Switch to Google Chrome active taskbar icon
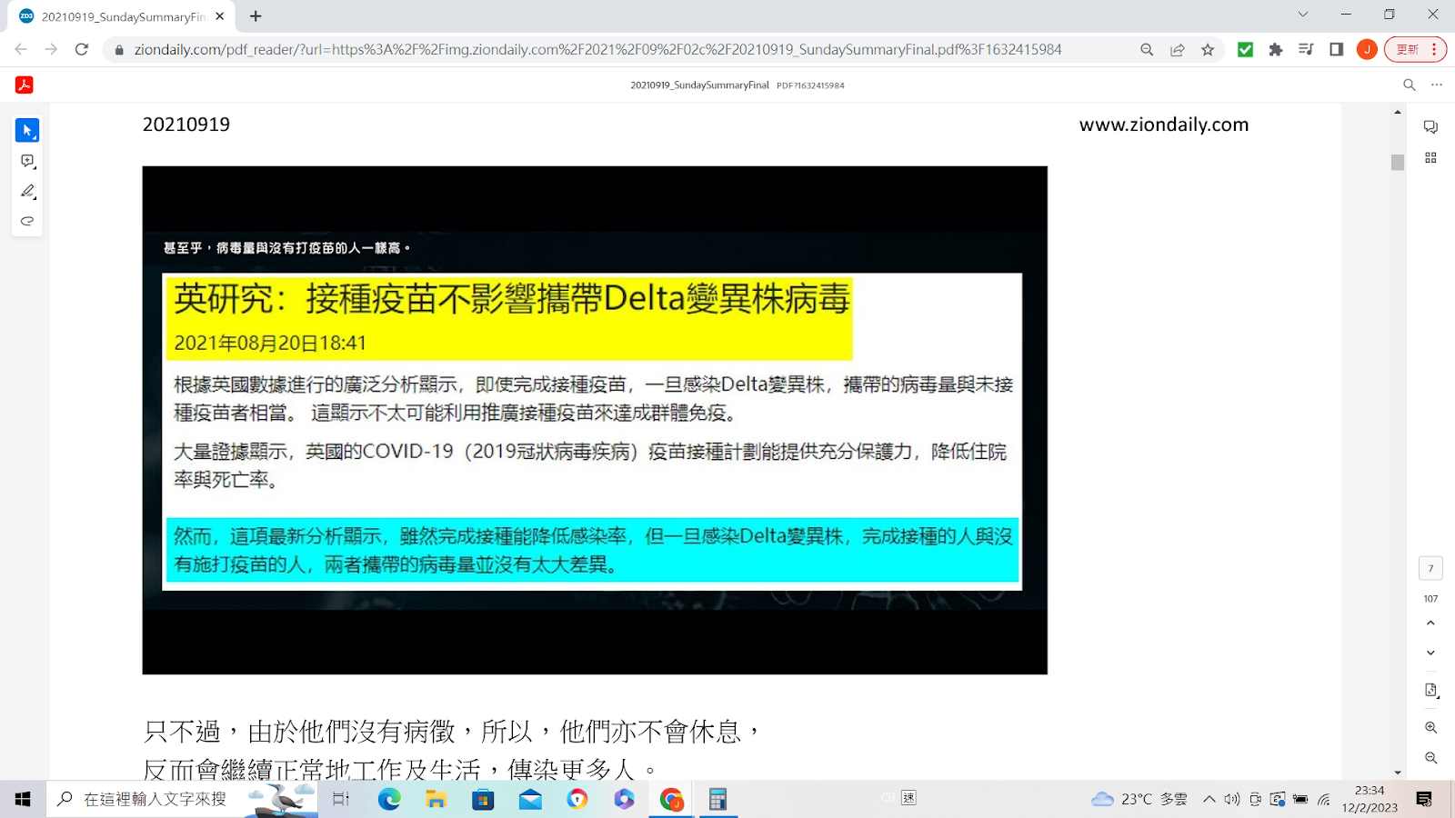The image size is (1455, 818). 671,799
